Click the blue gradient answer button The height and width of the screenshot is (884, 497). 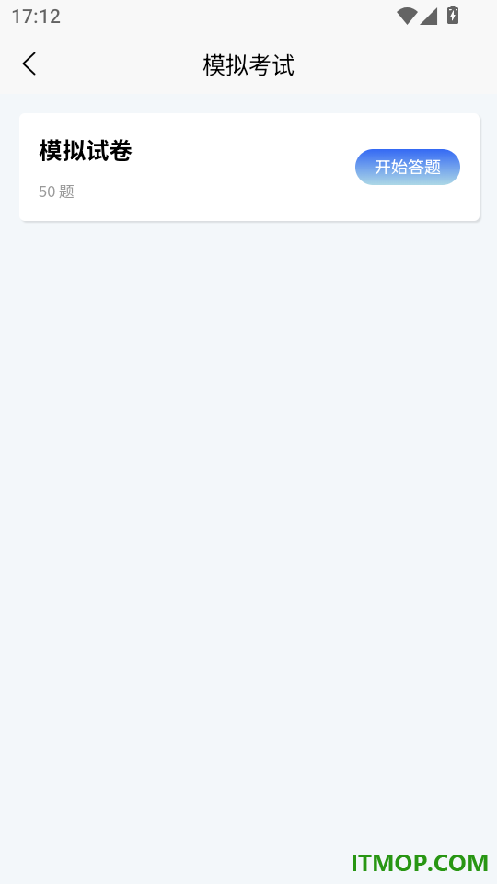408,167
